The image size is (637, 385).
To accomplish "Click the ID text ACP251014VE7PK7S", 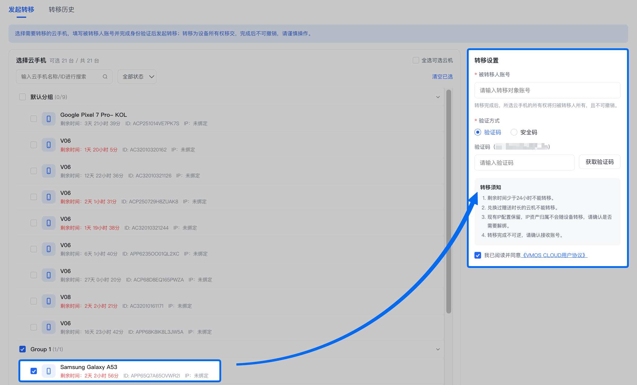I will point(152,123).
